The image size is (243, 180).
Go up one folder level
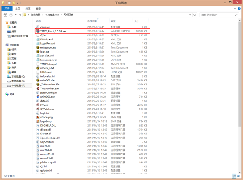click(20, 15)
